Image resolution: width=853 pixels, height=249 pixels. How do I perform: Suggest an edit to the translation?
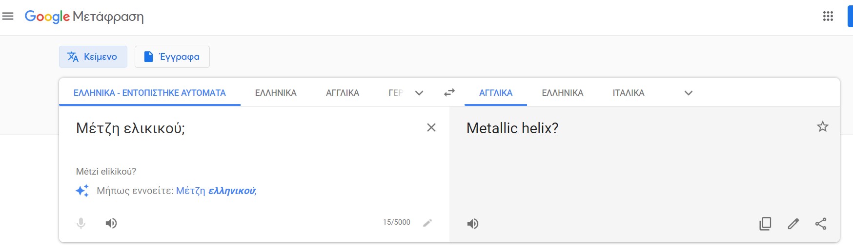(x=793, y=224)
